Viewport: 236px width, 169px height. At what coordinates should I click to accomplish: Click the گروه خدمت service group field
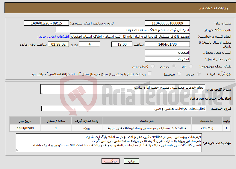124,108
